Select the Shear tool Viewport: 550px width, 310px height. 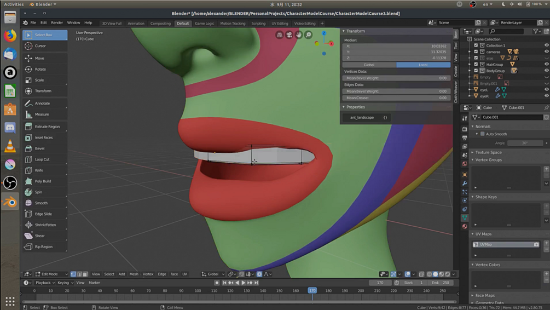coord(45,235)
